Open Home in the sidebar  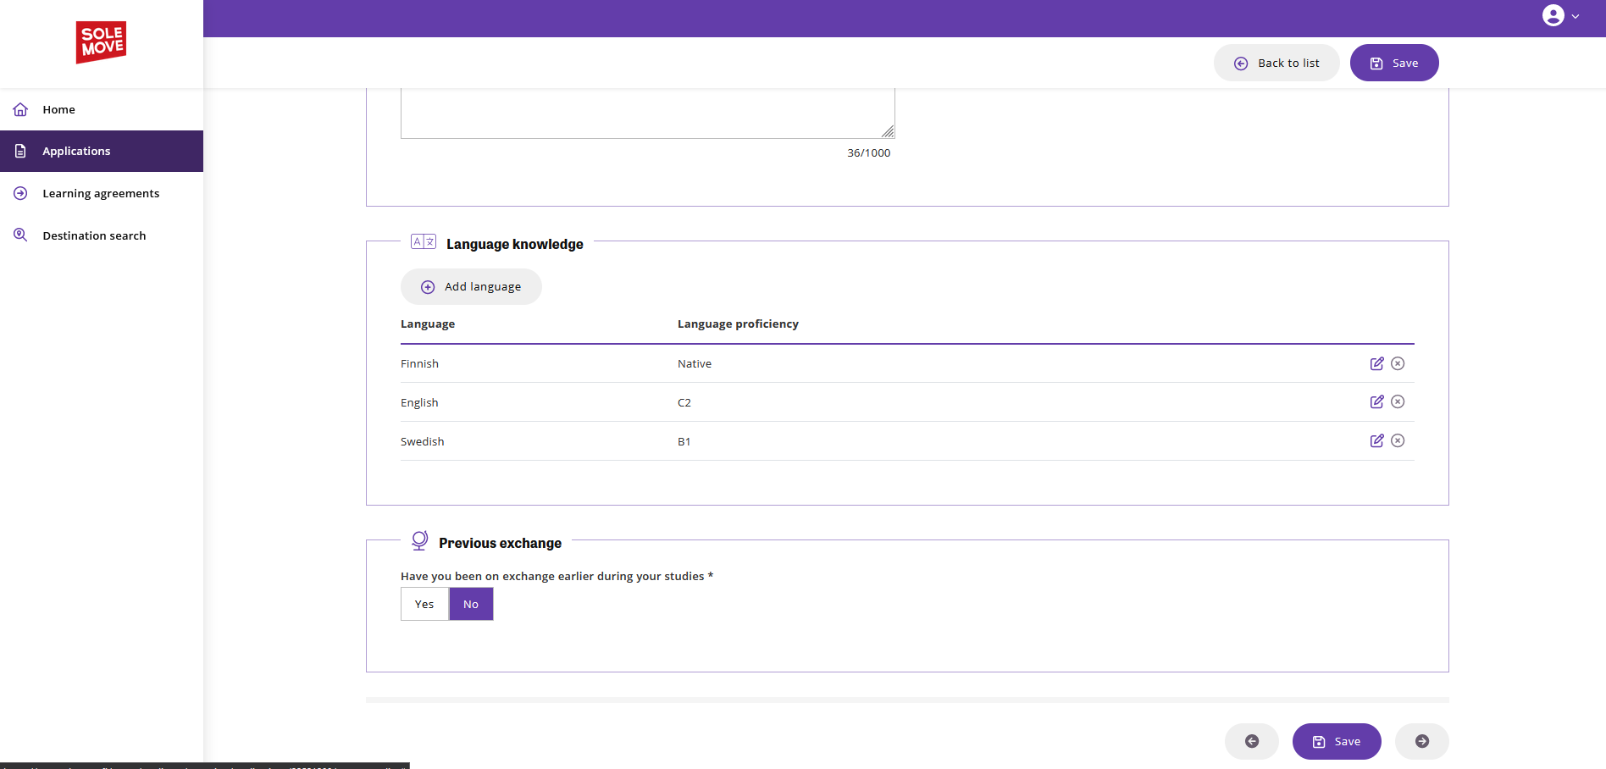(58, 109)
